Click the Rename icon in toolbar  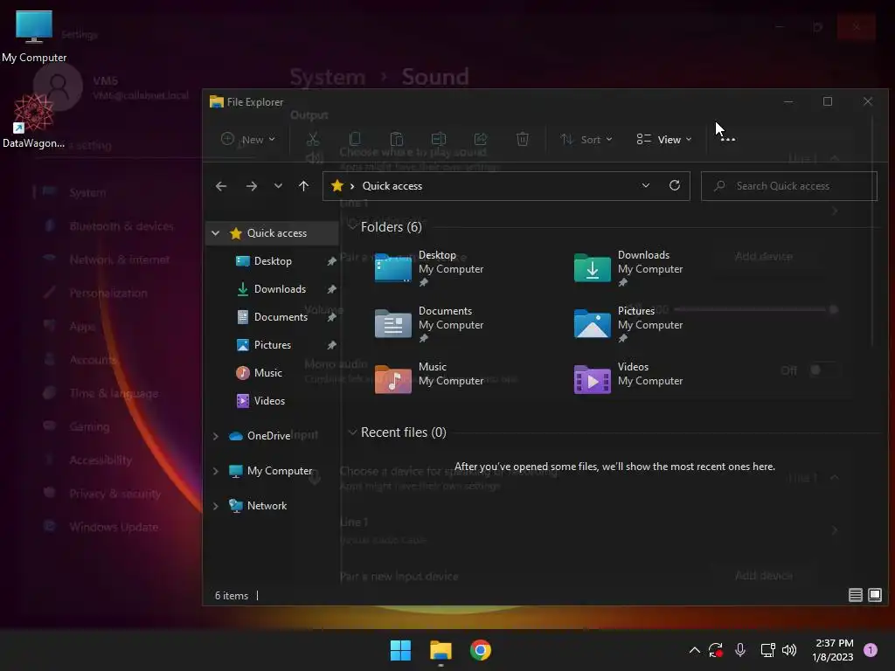[x=439, y=139]
